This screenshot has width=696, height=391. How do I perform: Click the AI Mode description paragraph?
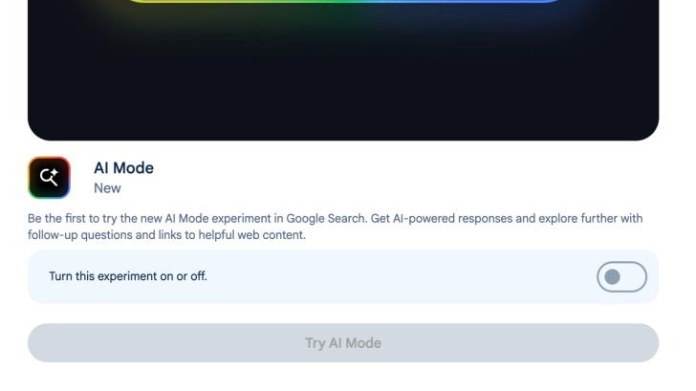pyautogui.click(x=336, y=227)
